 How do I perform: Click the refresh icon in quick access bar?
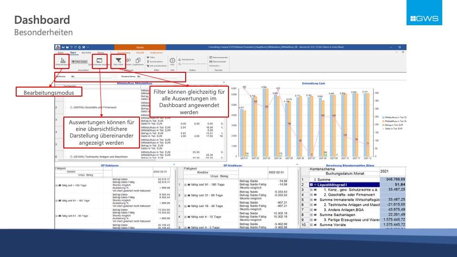[79, 47]
